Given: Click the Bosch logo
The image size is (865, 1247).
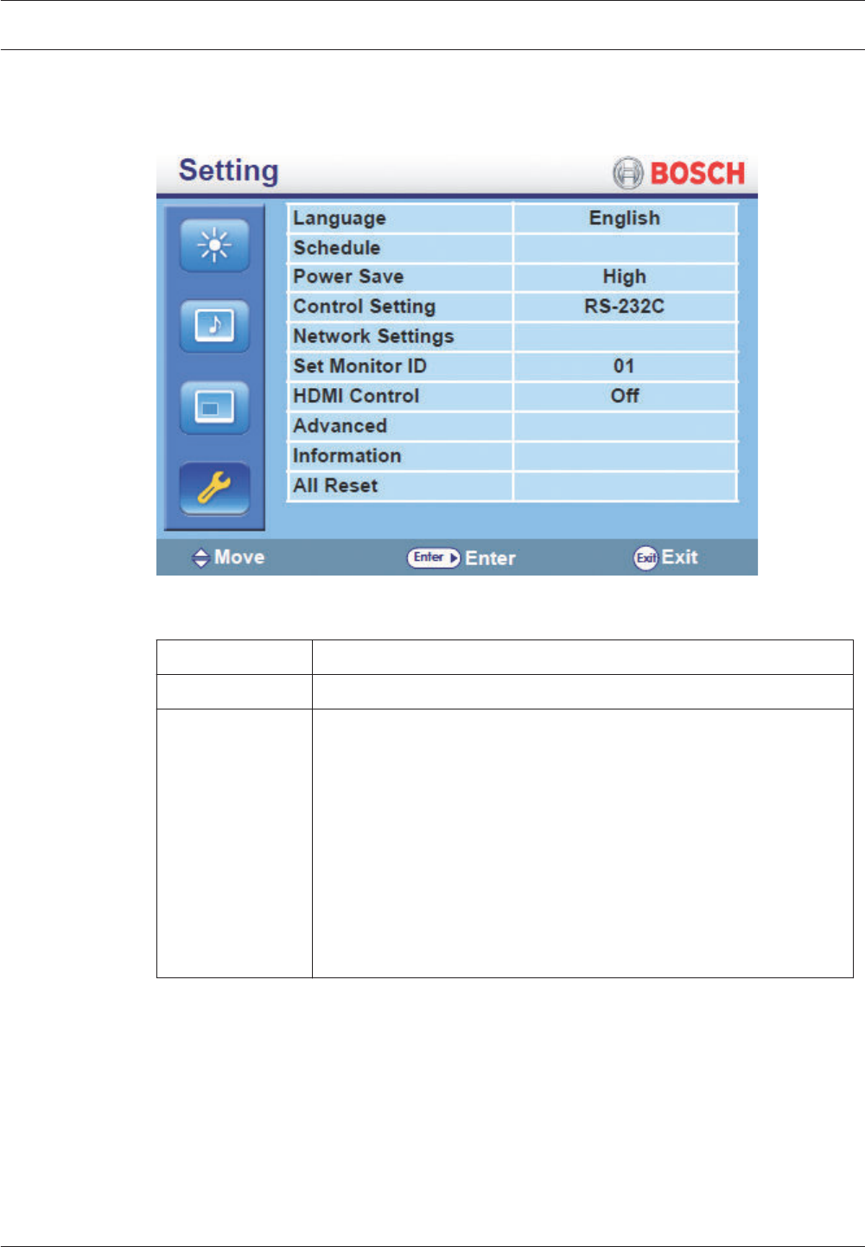Looking at the screenshot, I should [x=678, y=173].
